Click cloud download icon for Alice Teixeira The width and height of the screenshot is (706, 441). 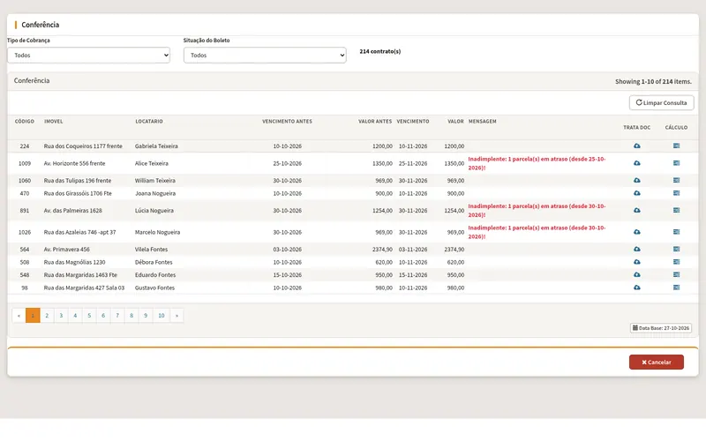636,163
